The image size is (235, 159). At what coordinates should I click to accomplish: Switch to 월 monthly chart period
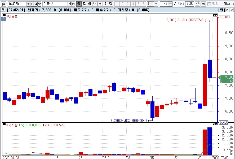90,4
